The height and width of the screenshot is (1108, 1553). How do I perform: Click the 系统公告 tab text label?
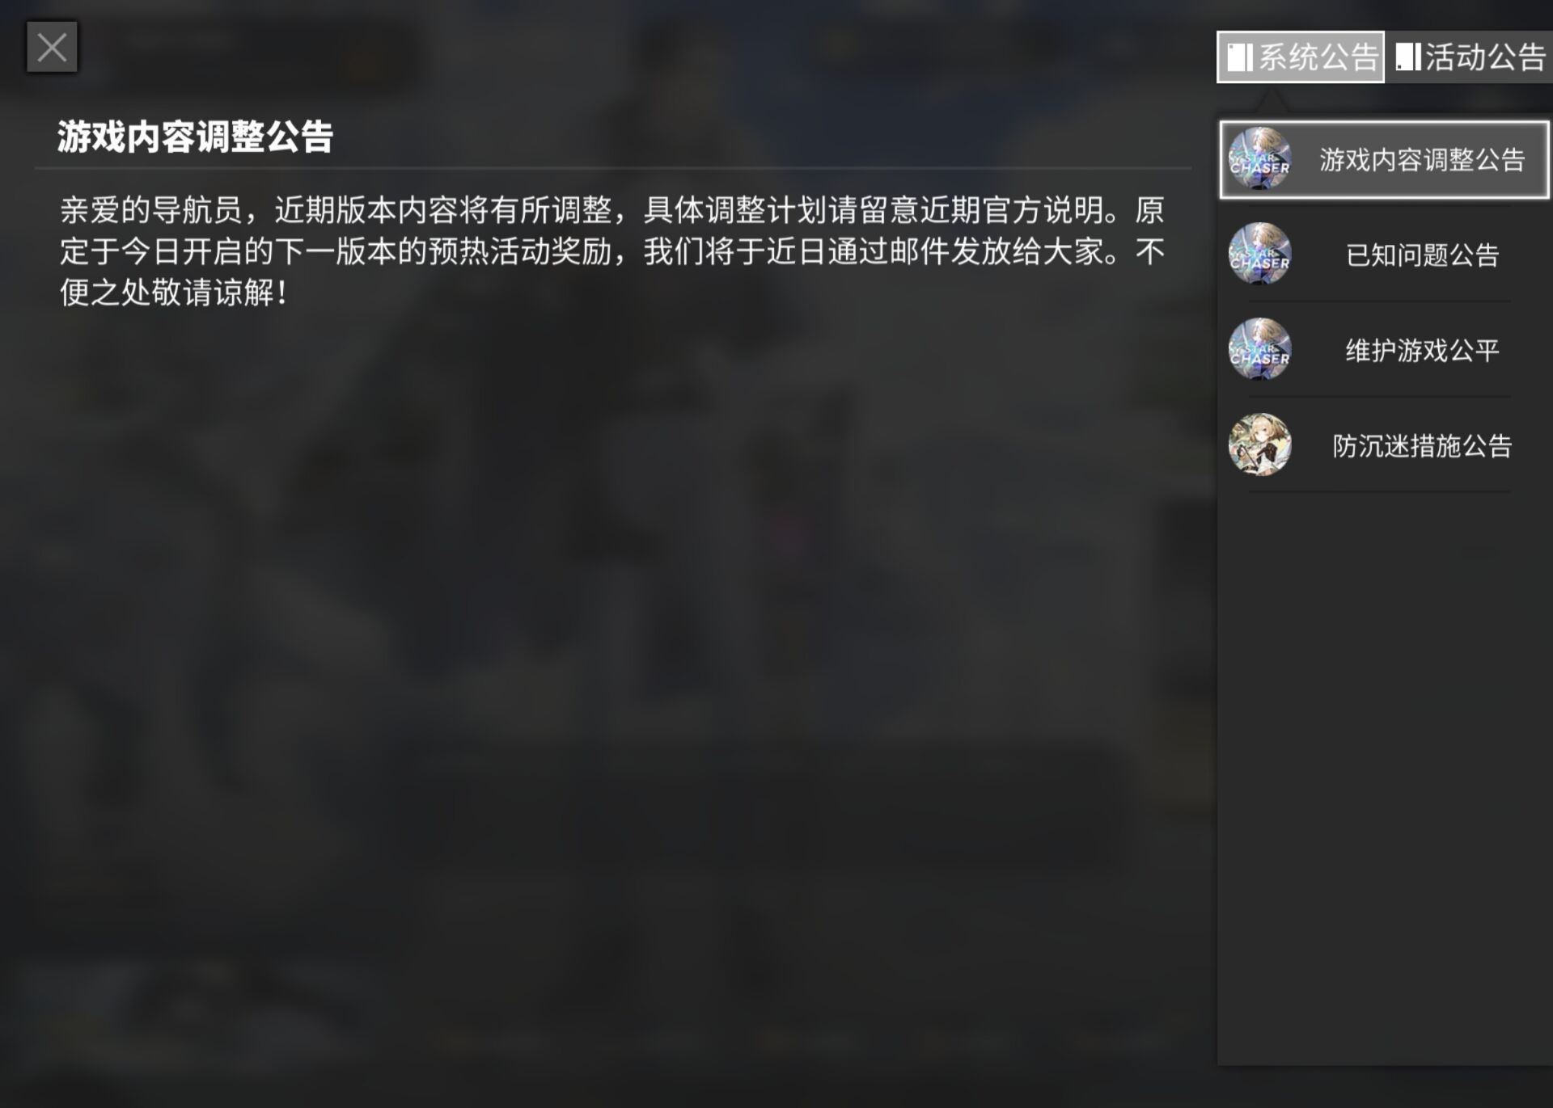click(1318, 57)
